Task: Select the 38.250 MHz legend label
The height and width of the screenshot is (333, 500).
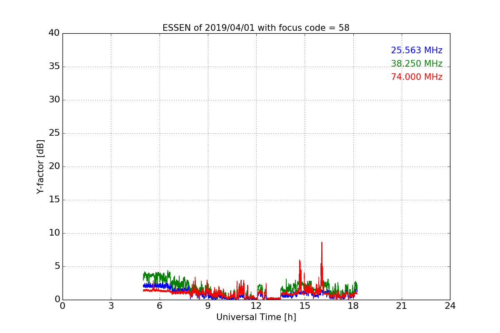Action: pyautogui.click(x=417, y=64)
